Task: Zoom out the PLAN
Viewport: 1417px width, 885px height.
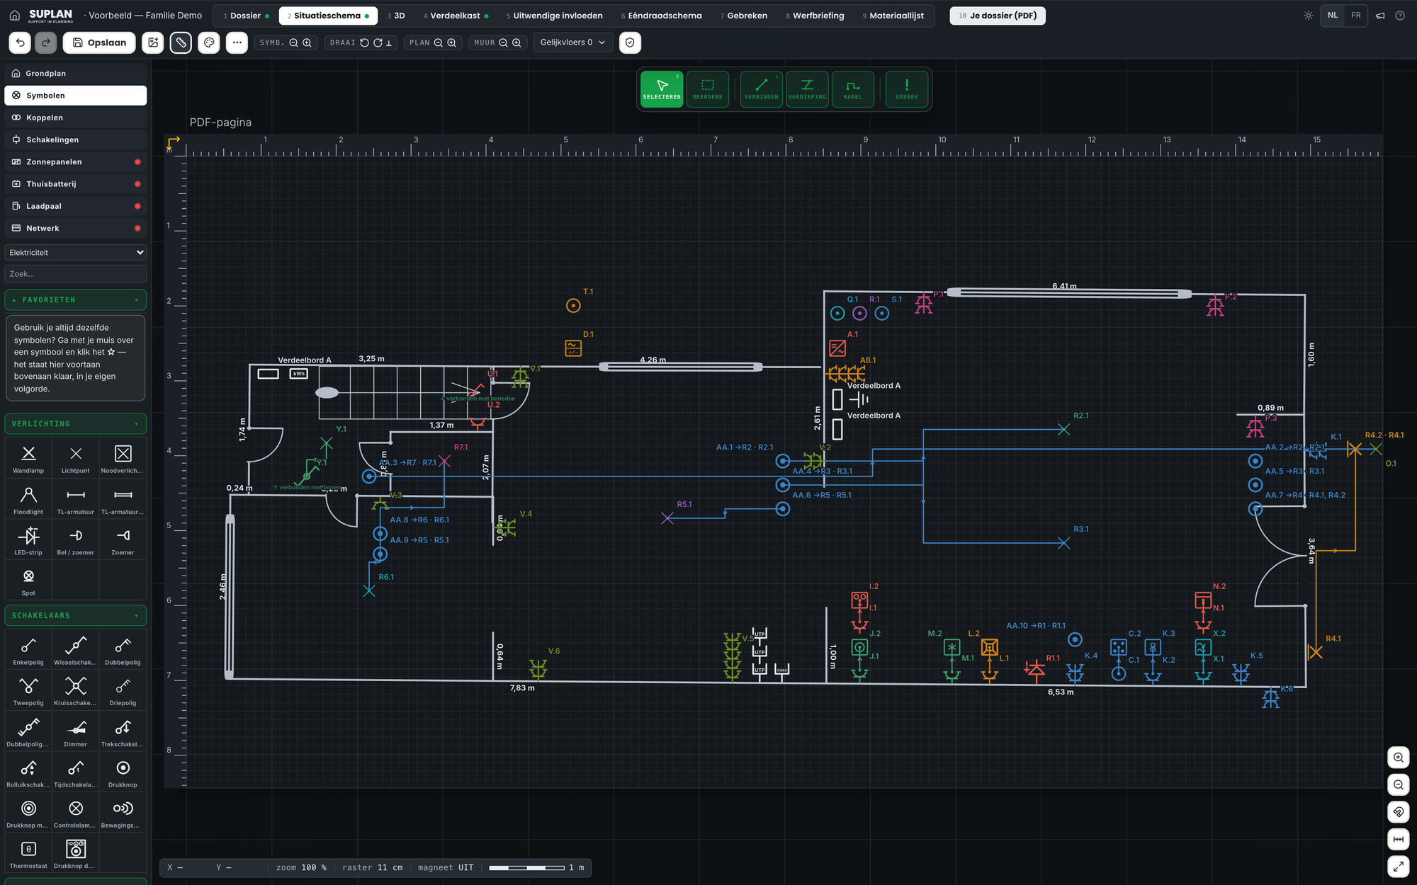Action: pyautogui.click(x=438, y=42)
